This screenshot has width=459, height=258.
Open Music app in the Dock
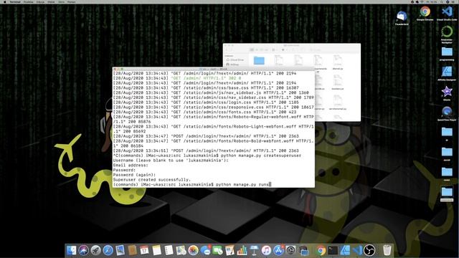click(266, 250)
